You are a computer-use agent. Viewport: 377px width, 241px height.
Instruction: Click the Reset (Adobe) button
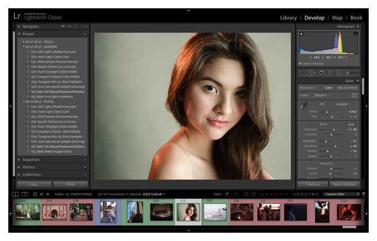click(x=344, y=184)
